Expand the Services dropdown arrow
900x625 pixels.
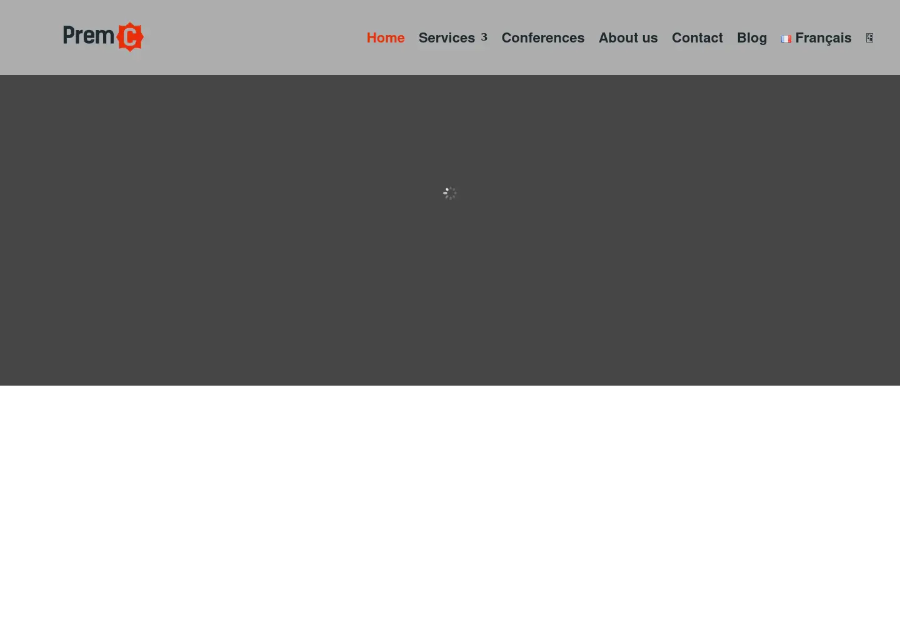click(x=484, y=37)
